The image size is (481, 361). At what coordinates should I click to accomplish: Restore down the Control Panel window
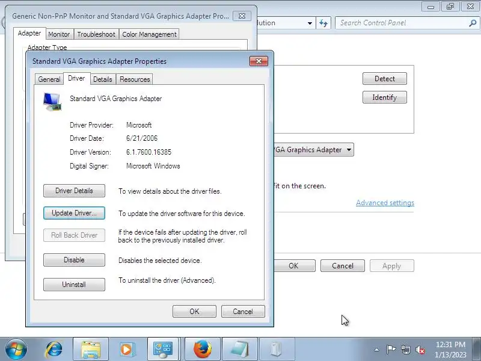pyautogui.click(x=450, y=6)
